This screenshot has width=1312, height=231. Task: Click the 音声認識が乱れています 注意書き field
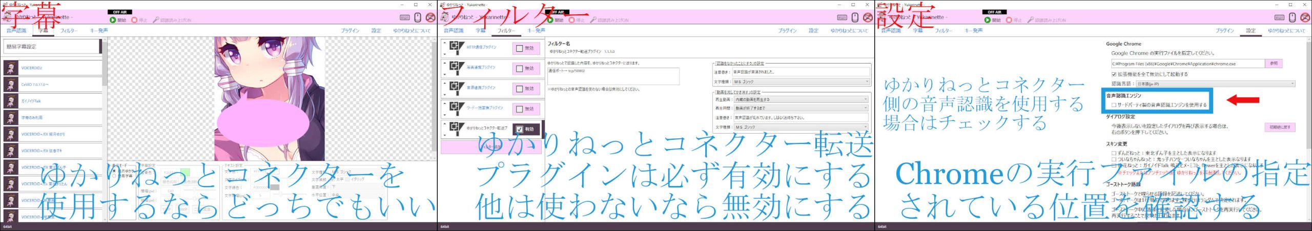tap(802, 118)
